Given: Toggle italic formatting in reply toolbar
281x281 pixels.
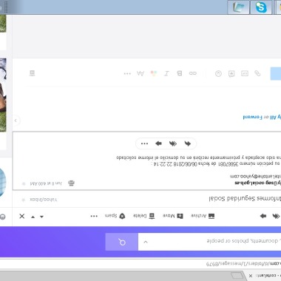Looking at the screenshot, I should [x=166, y=73].
